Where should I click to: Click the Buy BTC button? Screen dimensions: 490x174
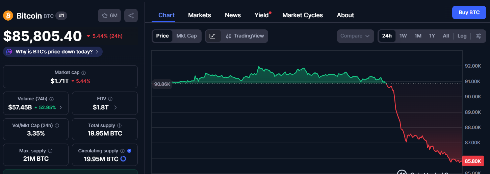(469, 13)
